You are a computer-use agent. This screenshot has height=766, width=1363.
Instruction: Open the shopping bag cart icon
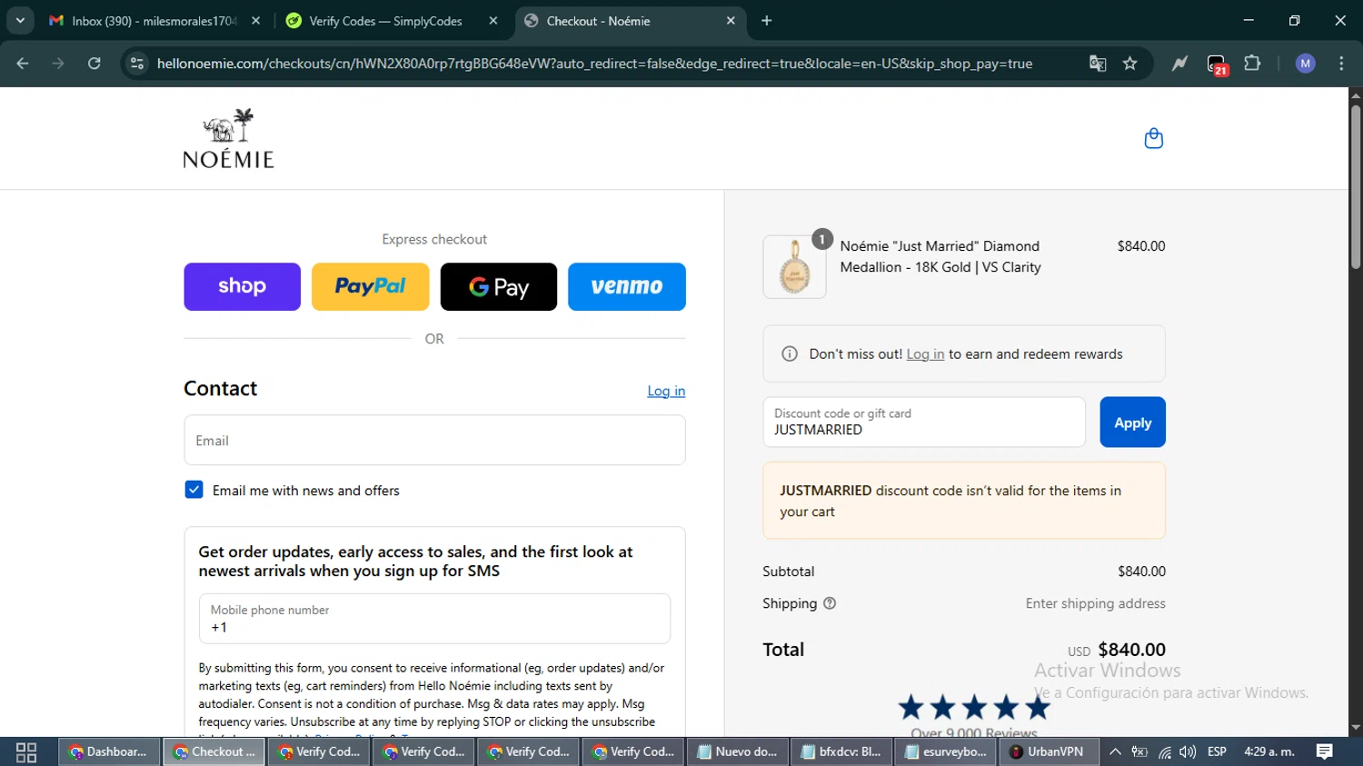point(1153,138)
